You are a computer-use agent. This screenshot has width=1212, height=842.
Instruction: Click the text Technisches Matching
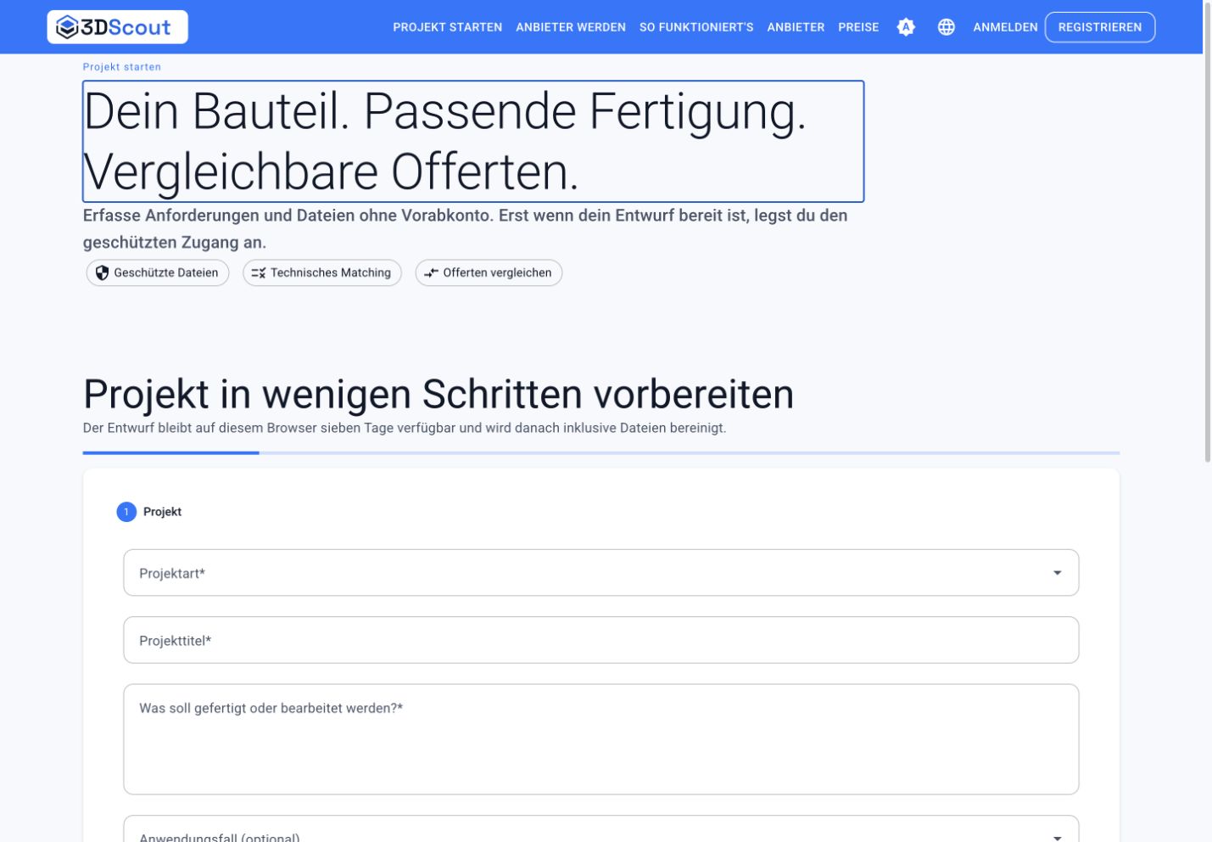(x=331, y=272)
